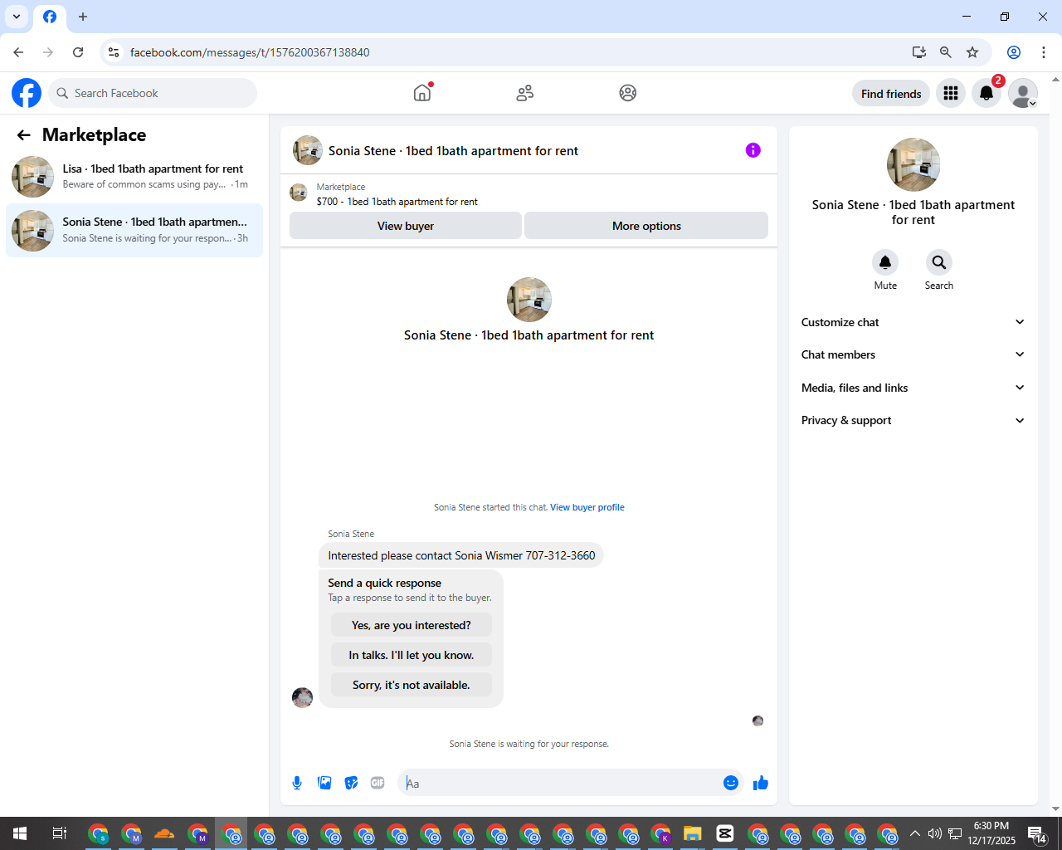Screen dimensions: 1062x850
Task: Reload the page in browser
Action: pyautogui.click(x=78, y=52)
